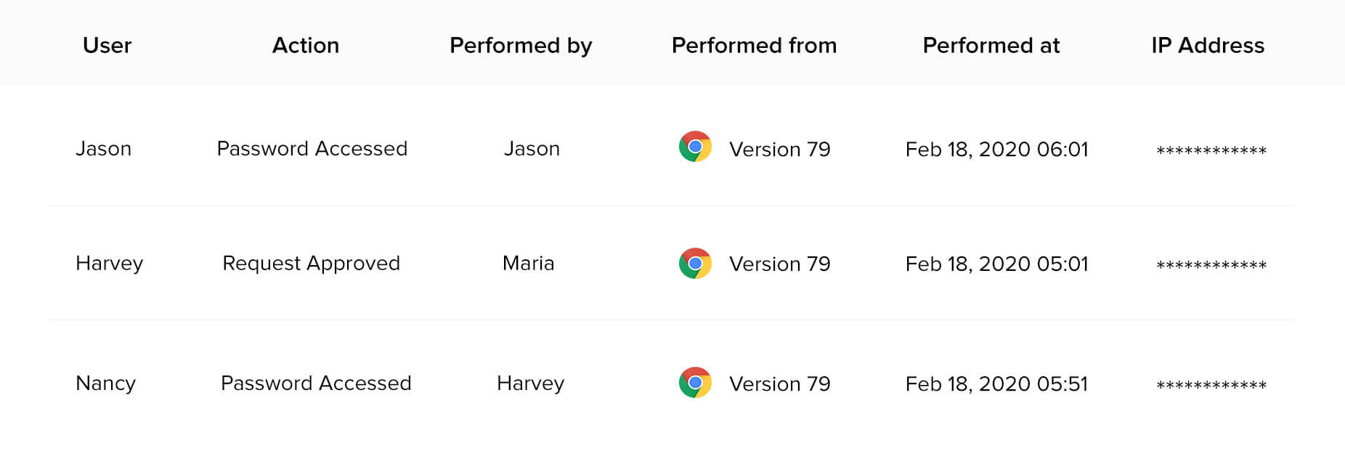The height and width of the screenshot is (459, 1345).
Task: Click the Feb 18, 2020 05:01 timestamp
Action: point(996,264)
